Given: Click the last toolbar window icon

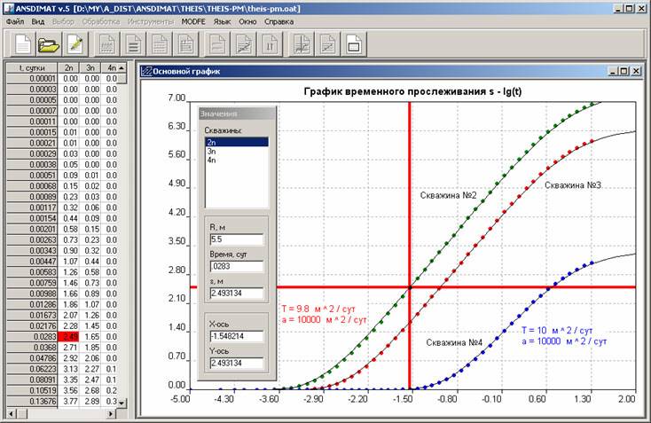Looking at the screenshot, I should click(353, 43).
